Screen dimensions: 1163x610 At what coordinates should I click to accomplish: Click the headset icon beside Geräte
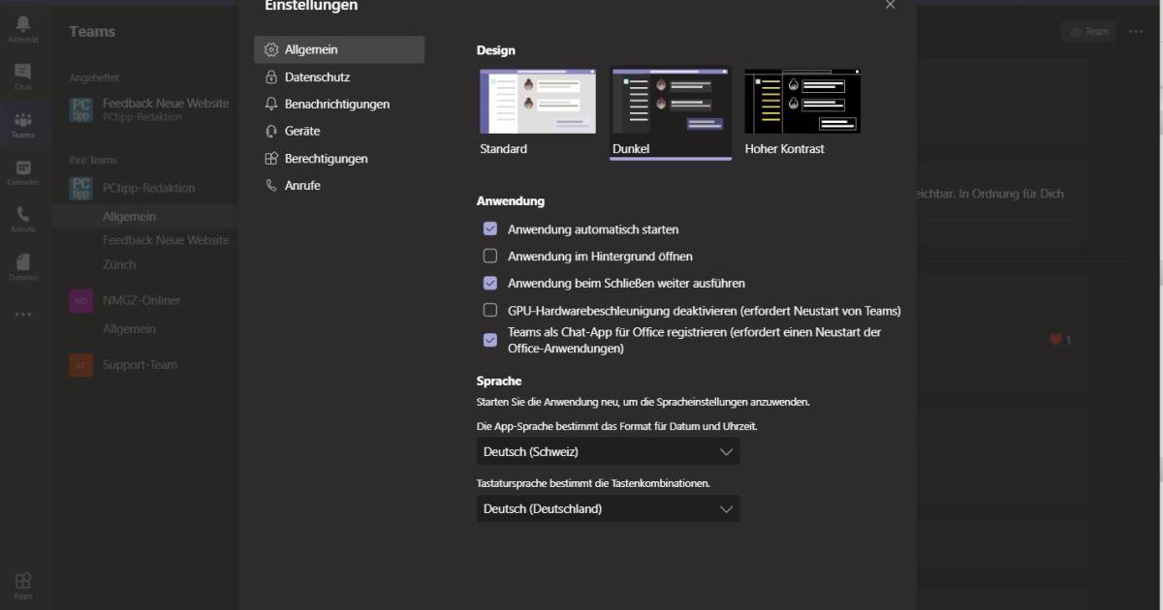pyautogui.click(x=271, y=131)
